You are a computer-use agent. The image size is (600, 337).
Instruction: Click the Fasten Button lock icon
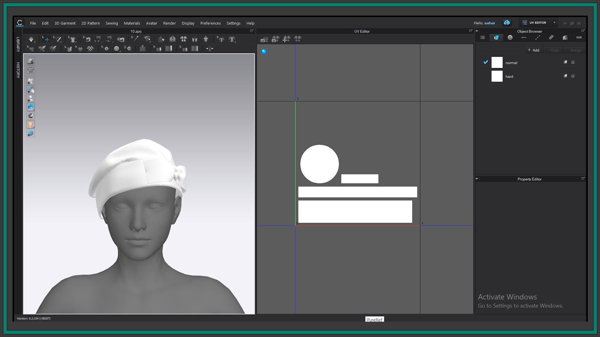[x=127, y=49]
